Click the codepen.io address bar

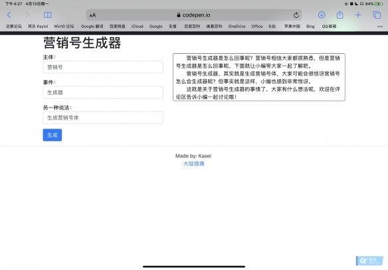pos(194,15)
